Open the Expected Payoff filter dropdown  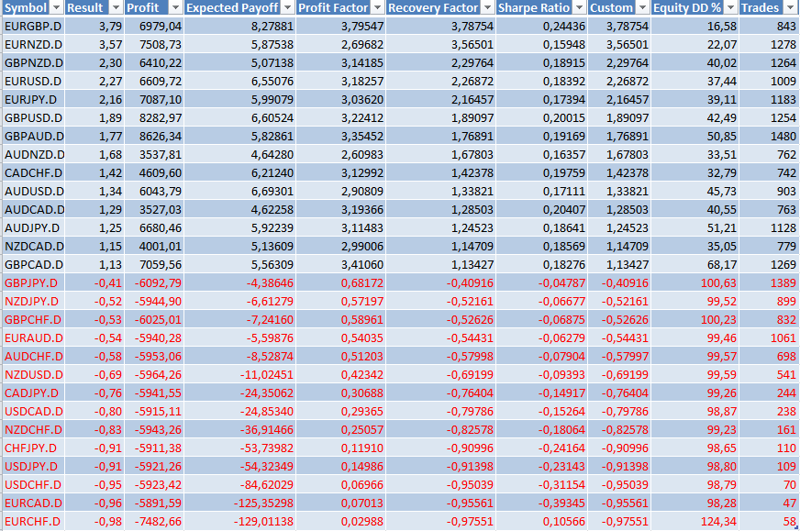click(x=288, y=7)
